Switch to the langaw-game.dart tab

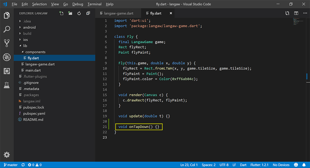tap(118, 13)
